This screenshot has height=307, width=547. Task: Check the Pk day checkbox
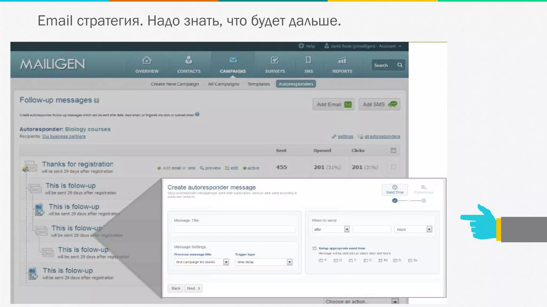[380, 260]
